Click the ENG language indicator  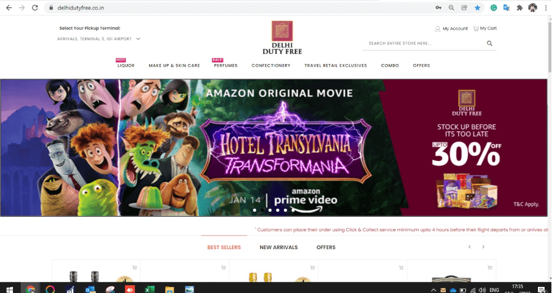494,290
